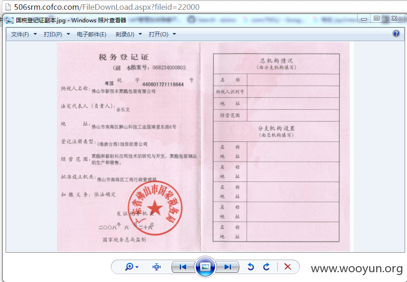The height and width of the screenshot is (282, 407).
Task: Rotate the image counterclockwise
Action: click(251, 267)
